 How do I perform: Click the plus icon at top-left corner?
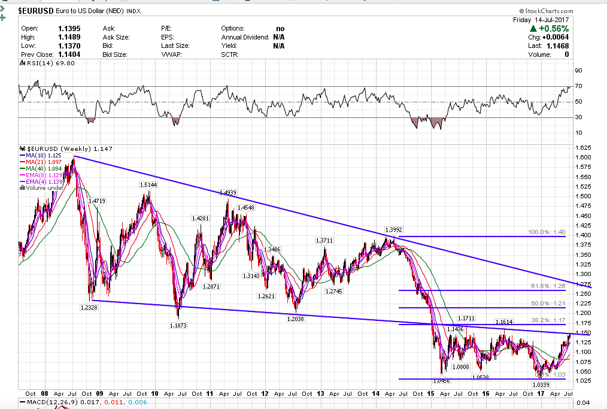tap(2, 17)
